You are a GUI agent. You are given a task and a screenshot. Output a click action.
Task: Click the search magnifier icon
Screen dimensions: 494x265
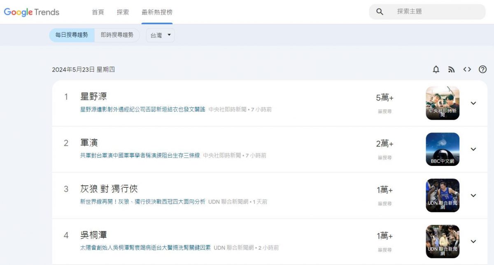coord(379,12)
